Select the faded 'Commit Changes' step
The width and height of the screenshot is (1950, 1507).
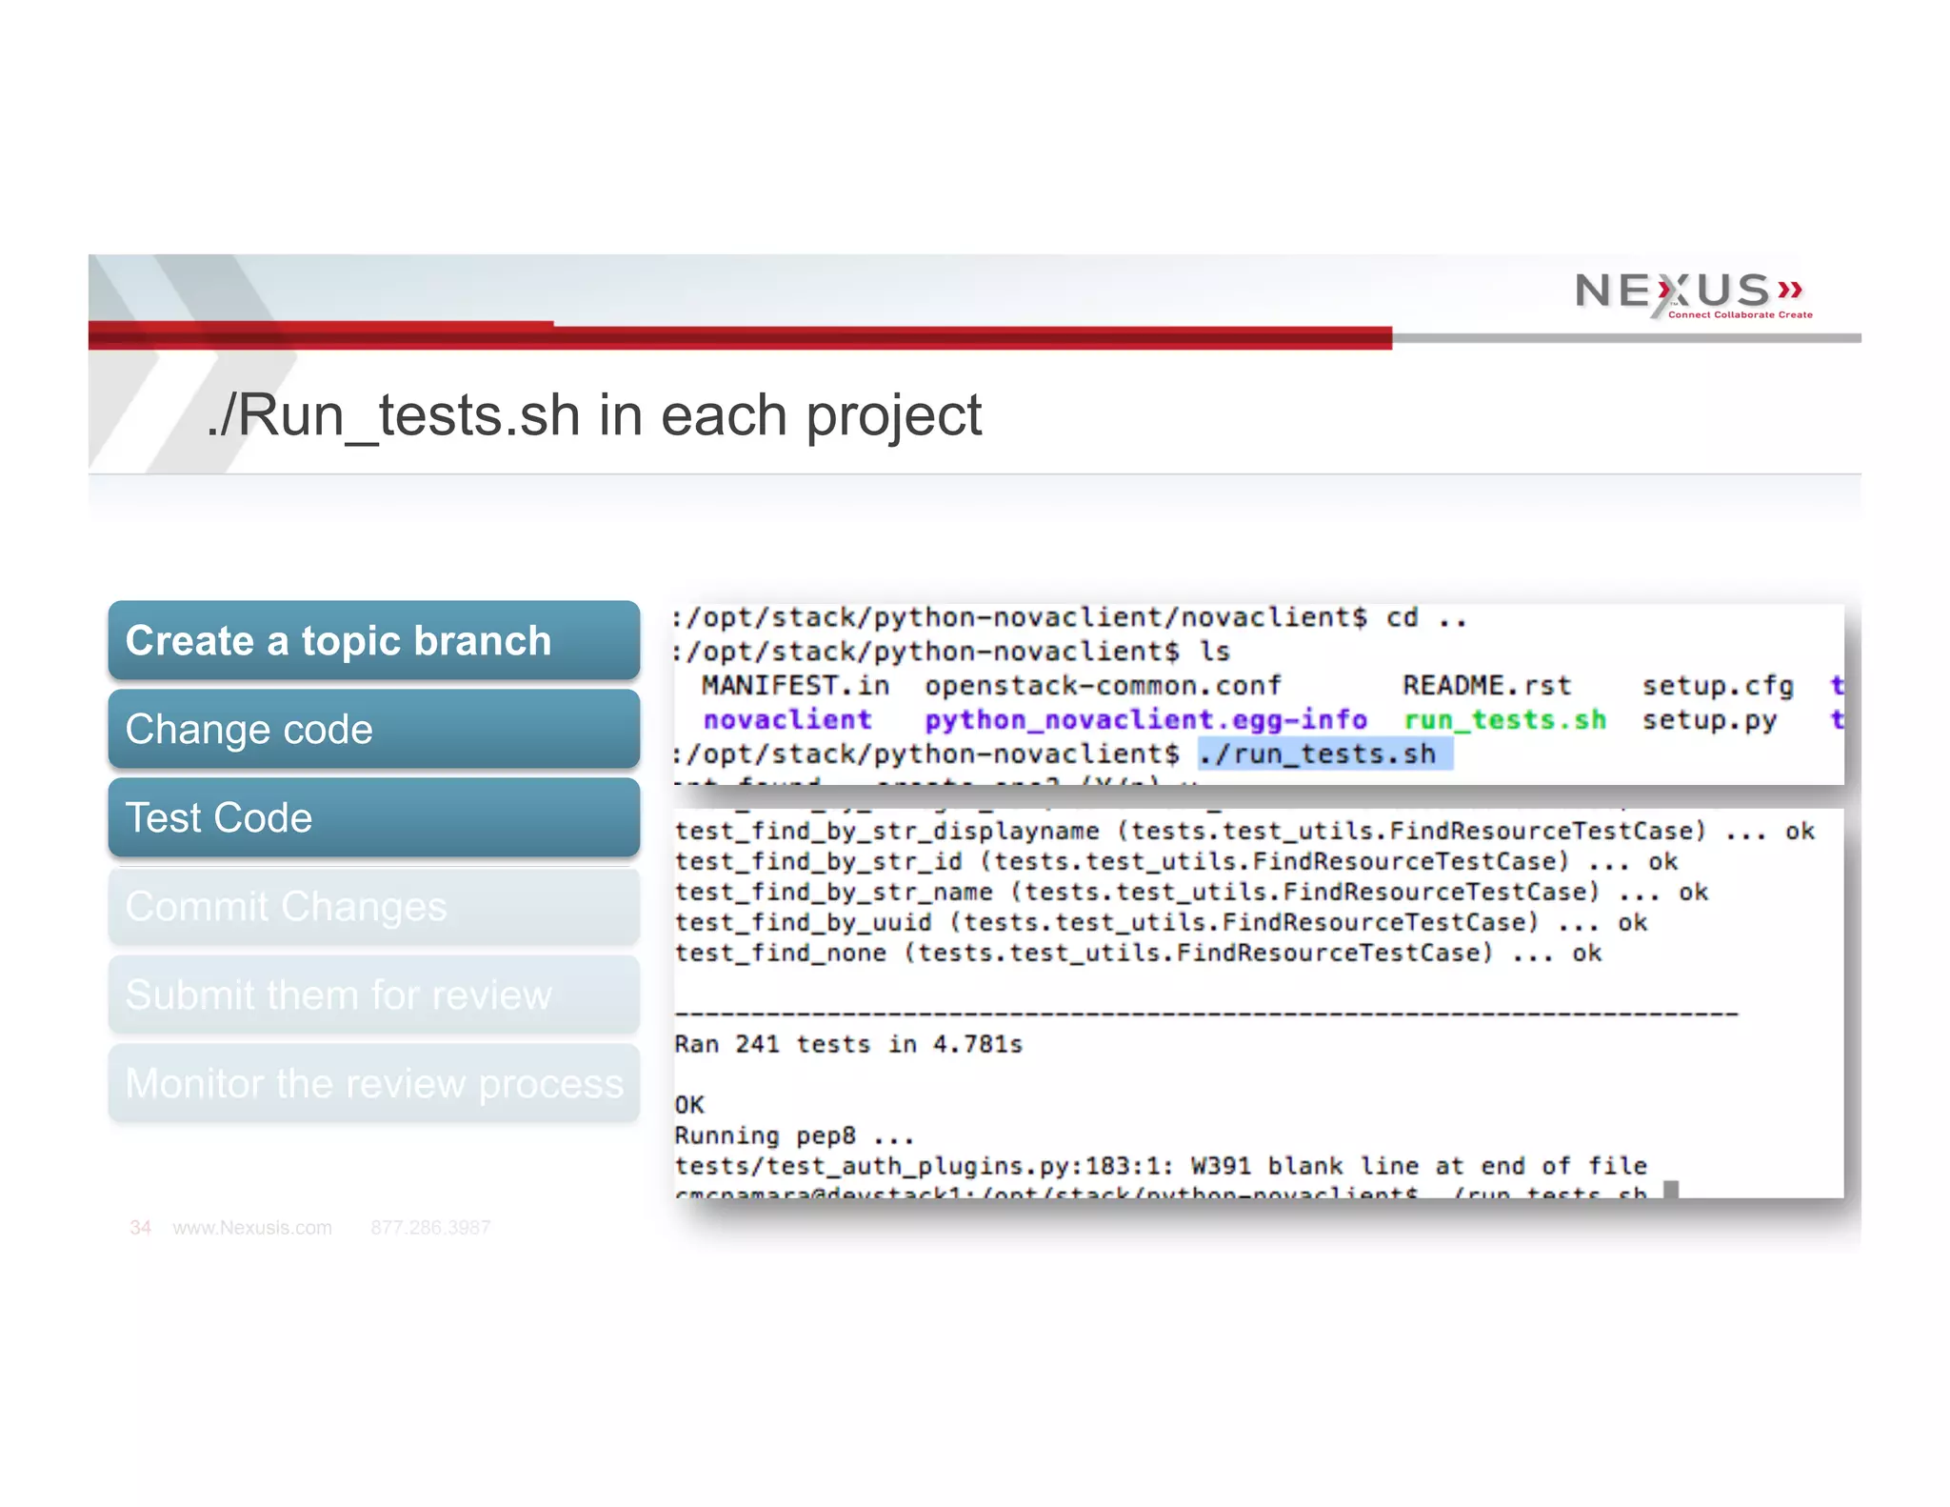tap(373, 906)
